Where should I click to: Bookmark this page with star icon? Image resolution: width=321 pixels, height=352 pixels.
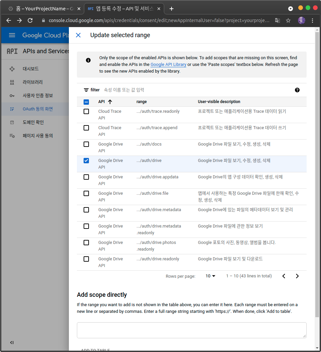[x=288, y=21]
